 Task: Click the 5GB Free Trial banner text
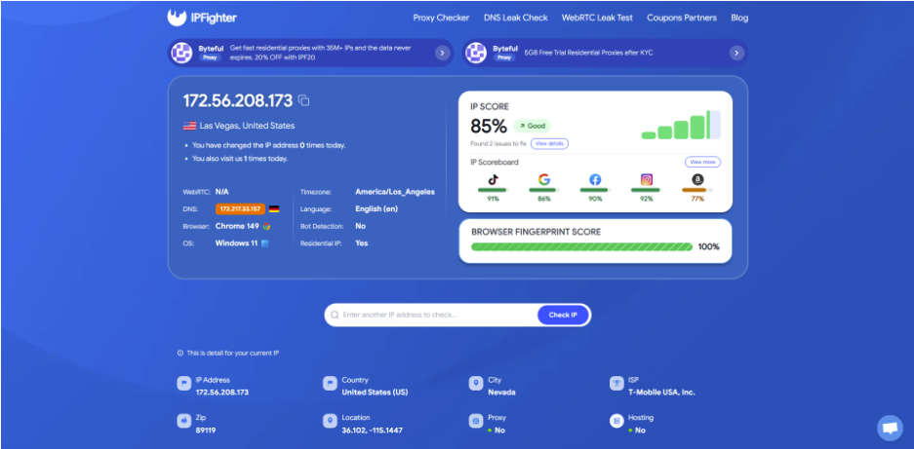click(x=588, y=53)
